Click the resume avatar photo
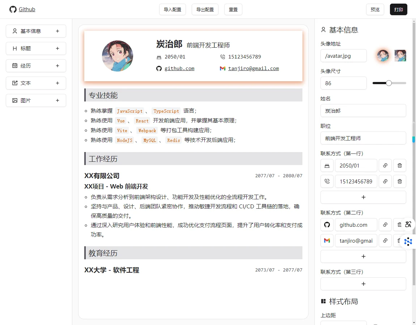 click(x=118, y=56)
